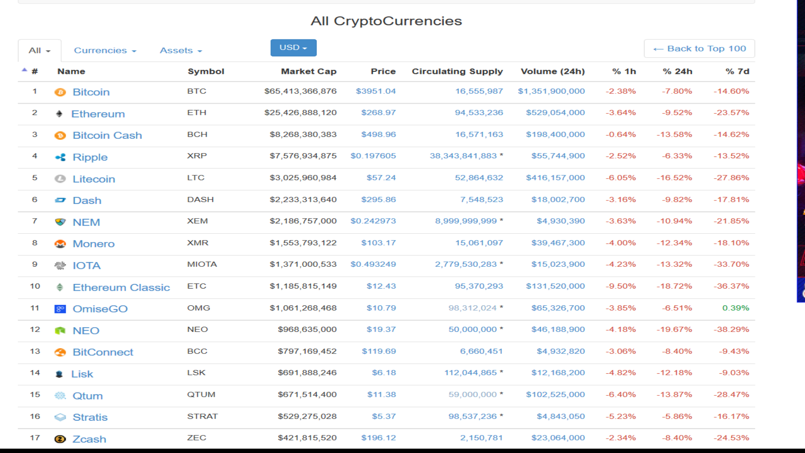805x453 pixels.
Task: Click NEO circulating supply 50,000,000
Action: [473, 330]
